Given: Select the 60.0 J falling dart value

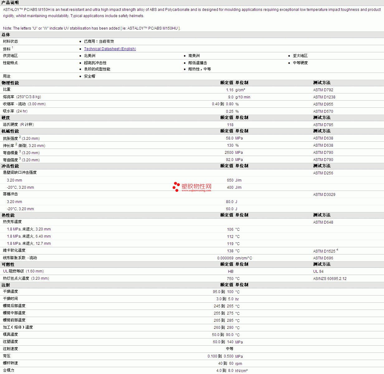Looking at the screenshot, I should (230, 209).
